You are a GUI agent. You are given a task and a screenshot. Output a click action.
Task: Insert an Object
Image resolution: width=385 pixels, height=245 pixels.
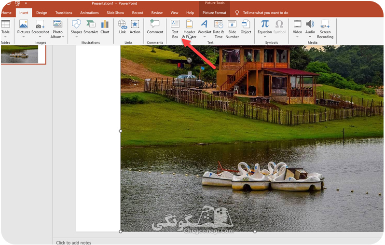click(x=246, y=24)
